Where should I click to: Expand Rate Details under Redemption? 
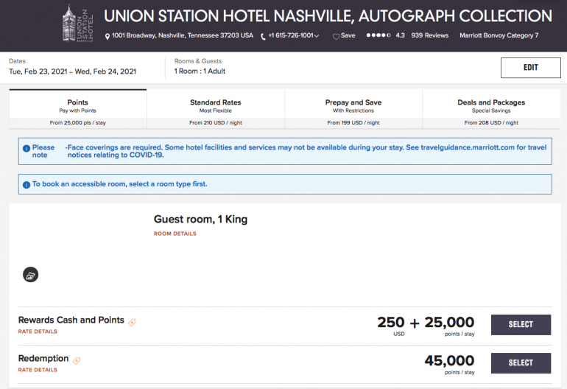pyautogui.click(x=37, y=370)
